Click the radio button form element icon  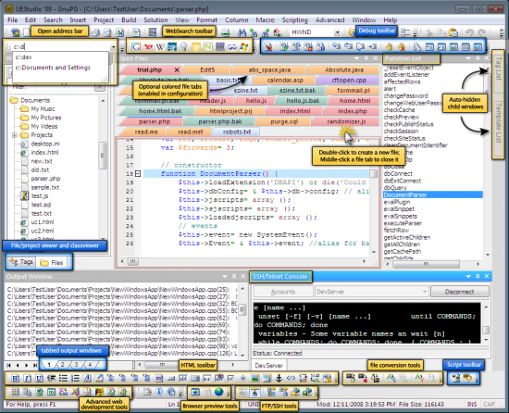(242, 378)
